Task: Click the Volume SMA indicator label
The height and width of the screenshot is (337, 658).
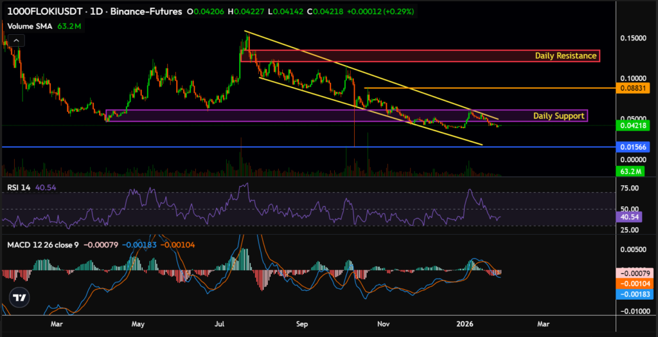Action: (30, 26)
